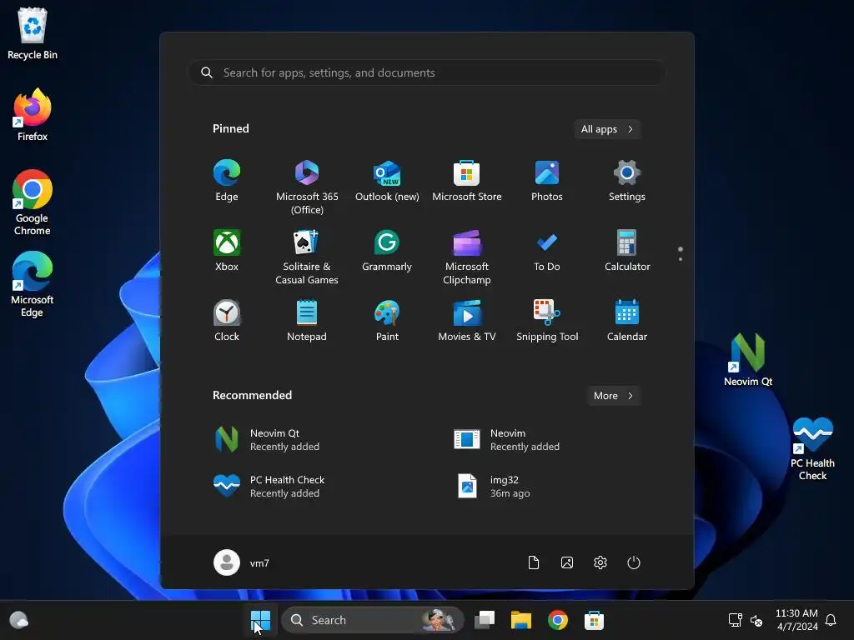Open Snipping Tool

[x=547, y=321]
